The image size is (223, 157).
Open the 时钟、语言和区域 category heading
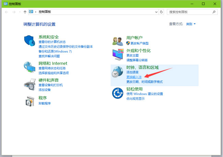[142, 67]
